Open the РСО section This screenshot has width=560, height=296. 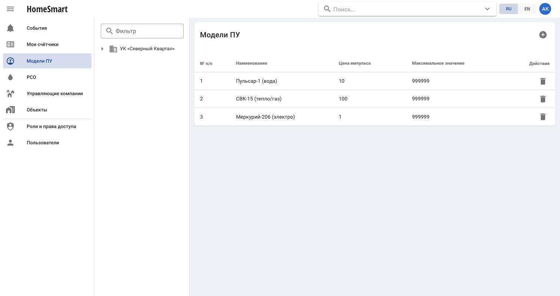tap(47, 77)
